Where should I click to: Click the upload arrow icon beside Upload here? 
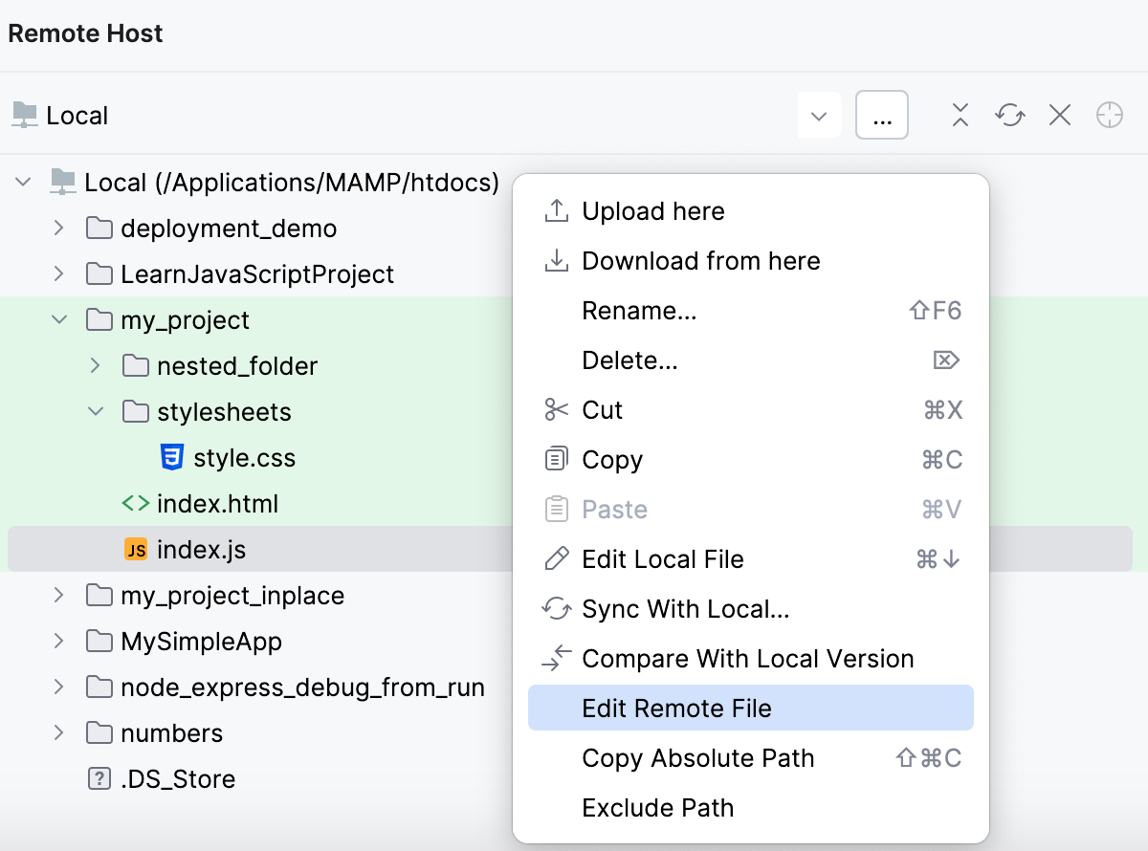click(556, 210)
